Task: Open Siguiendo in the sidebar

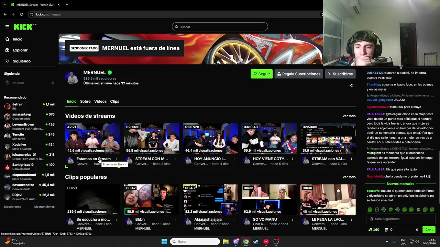Action: coord(18,61)
